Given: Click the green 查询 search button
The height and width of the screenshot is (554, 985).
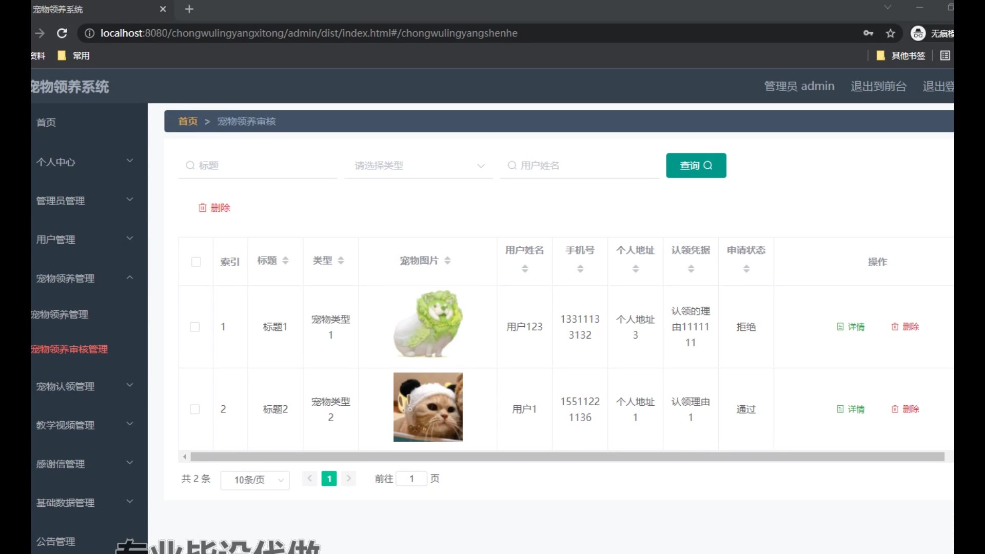Looking at the screenshot, I should pos(696,166).
